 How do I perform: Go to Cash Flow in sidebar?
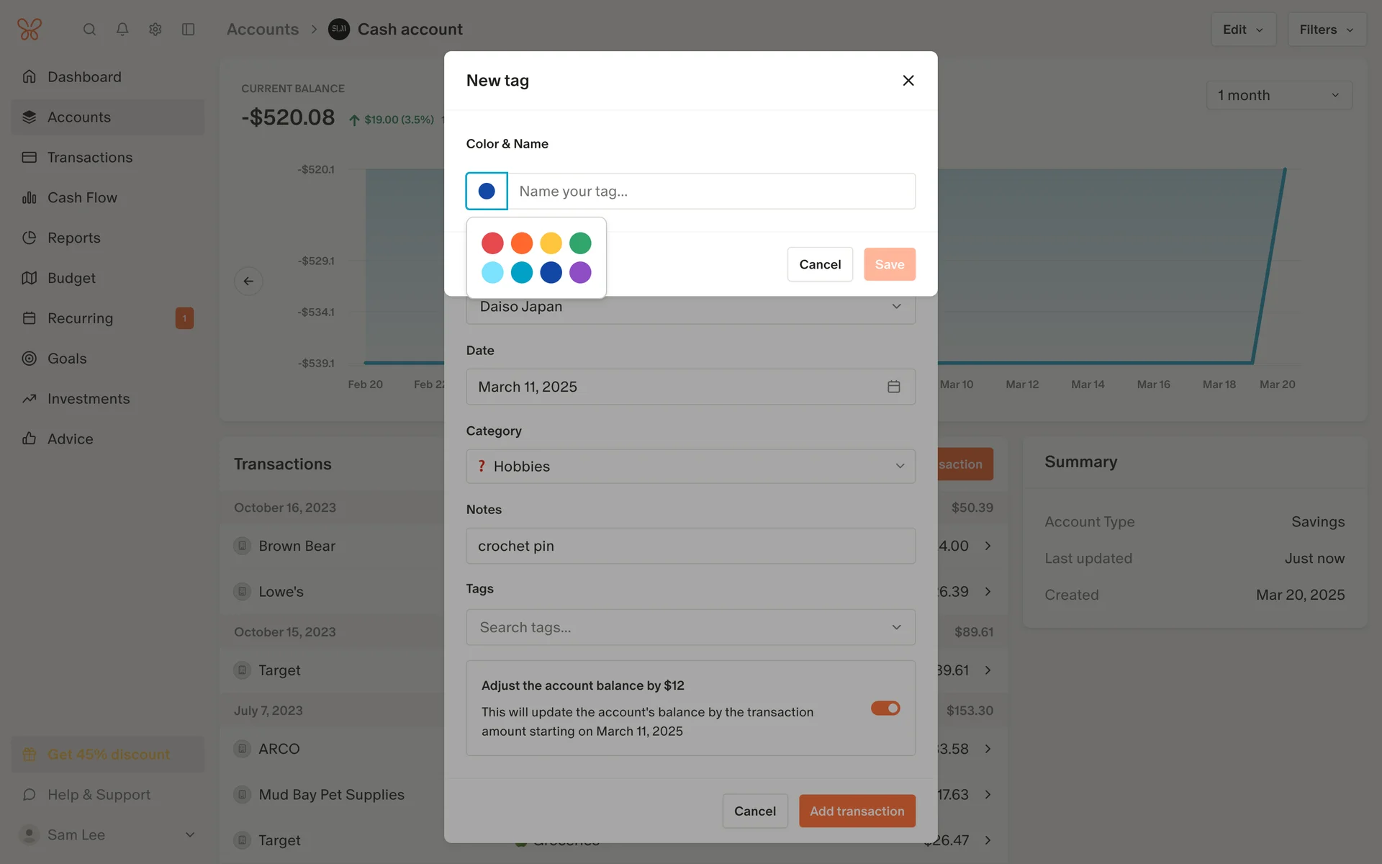click(82, 197)
